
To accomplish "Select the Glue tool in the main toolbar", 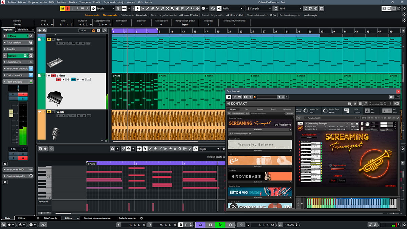I will [x=162, y=8].
